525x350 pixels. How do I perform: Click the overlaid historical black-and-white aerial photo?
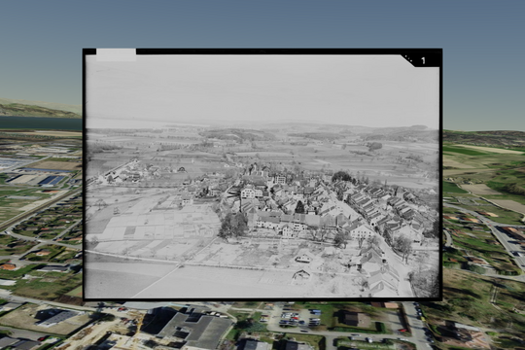coord(262,174)
